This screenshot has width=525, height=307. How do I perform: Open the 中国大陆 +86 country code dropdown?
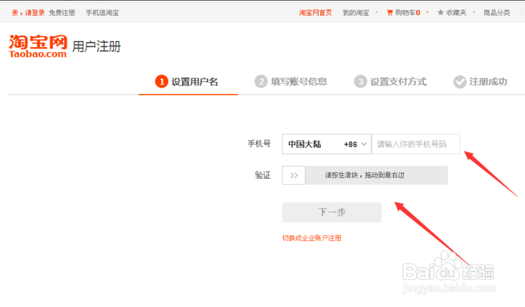(x=327, y=144)
